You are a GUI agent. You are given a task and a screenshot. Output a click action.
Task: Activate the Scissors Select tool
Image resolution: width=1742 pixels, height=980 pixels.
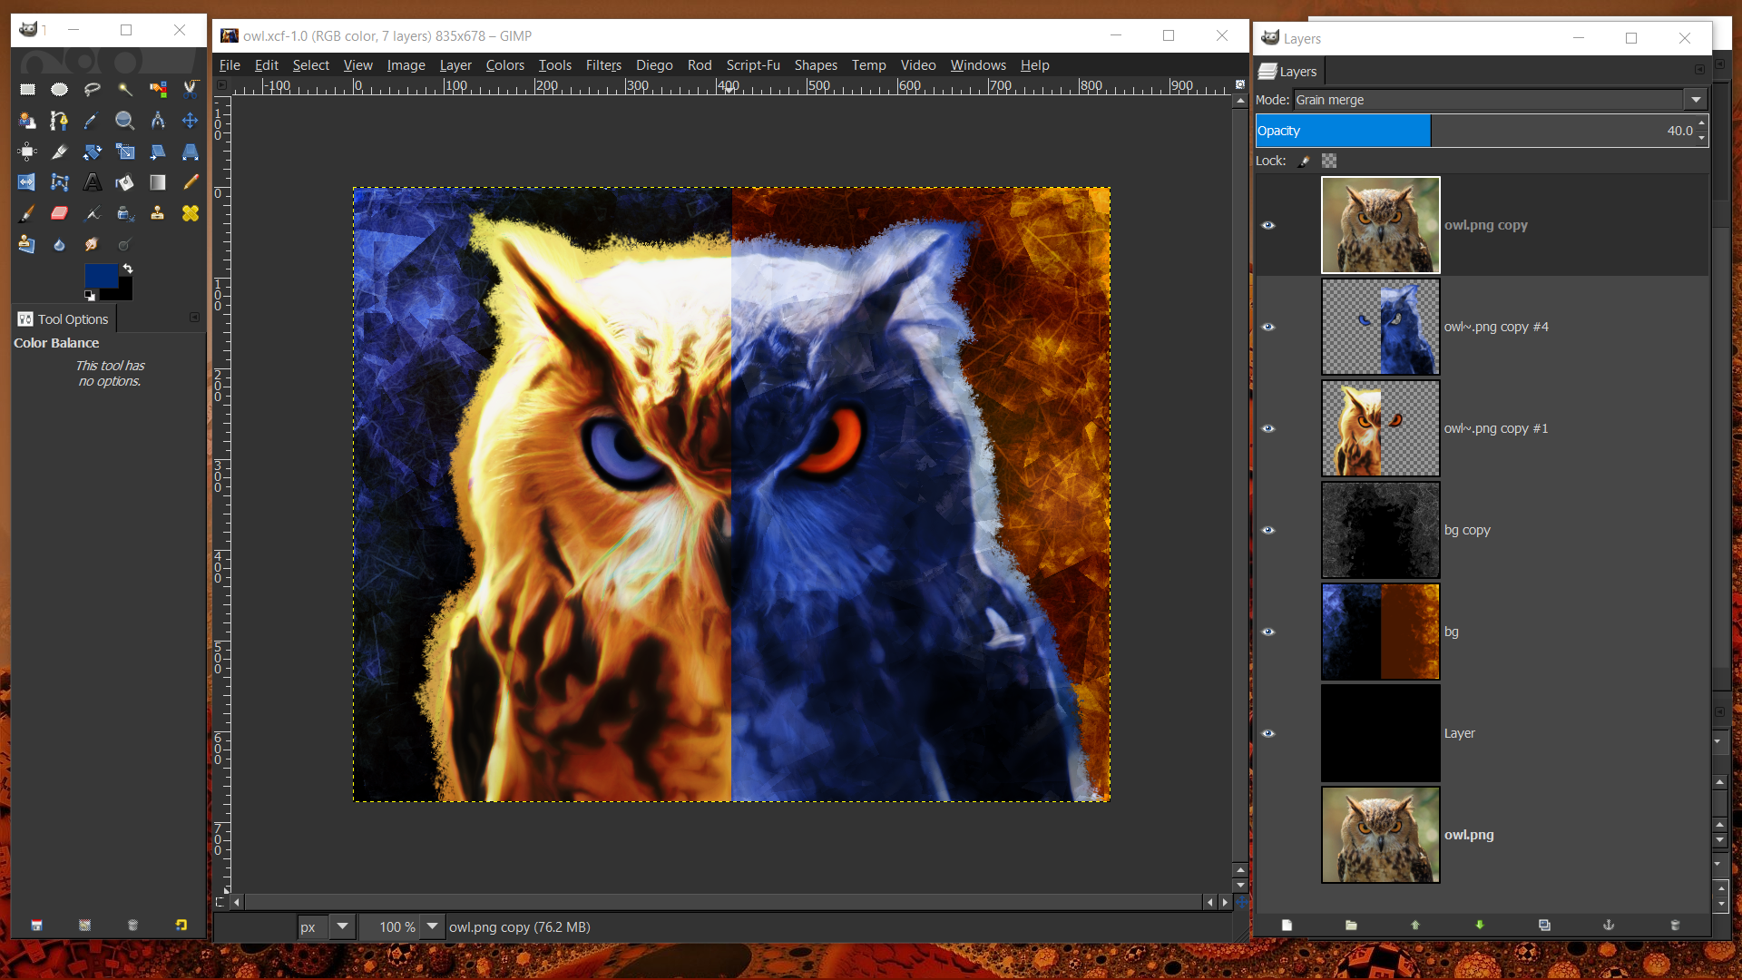191,89
